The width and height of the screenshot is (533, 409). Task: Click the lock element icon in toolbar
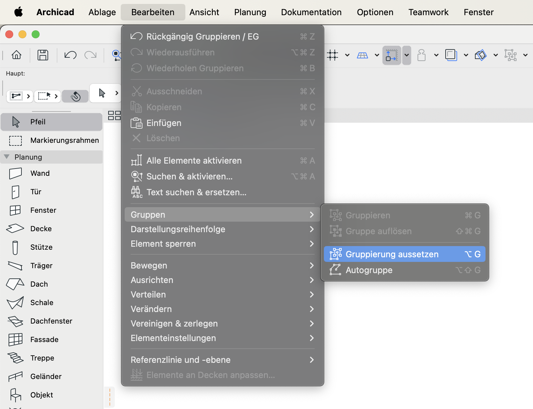(421, 55)
